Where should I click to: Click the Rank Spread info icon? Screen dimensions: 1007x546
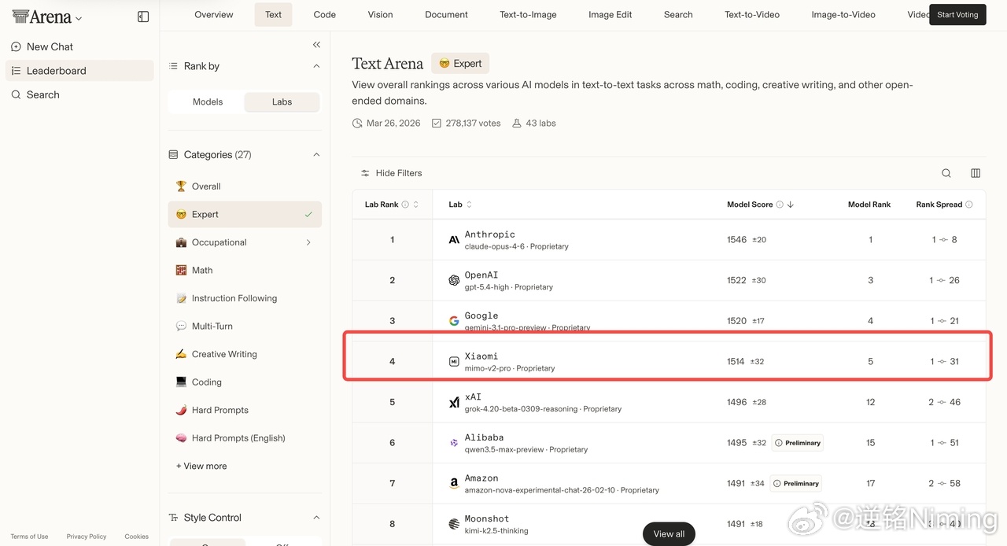click(969, 205)
